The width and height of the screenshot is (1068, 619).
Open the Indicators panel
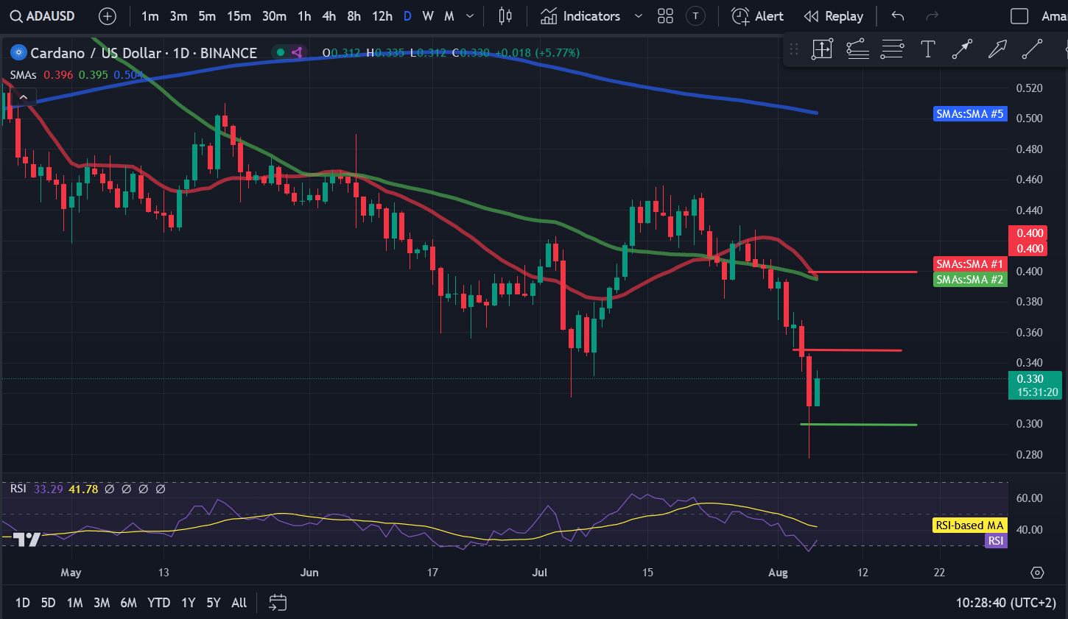tap(580, 16)
